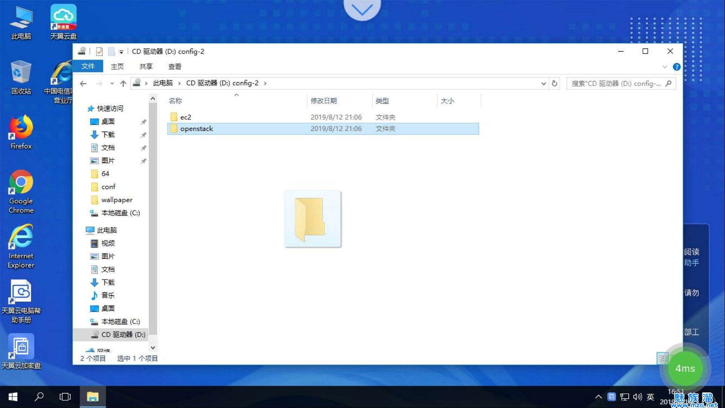This screenshot has width=725, height=408.
Task: Open address bar history dropdown
Action: pos(543,83)
